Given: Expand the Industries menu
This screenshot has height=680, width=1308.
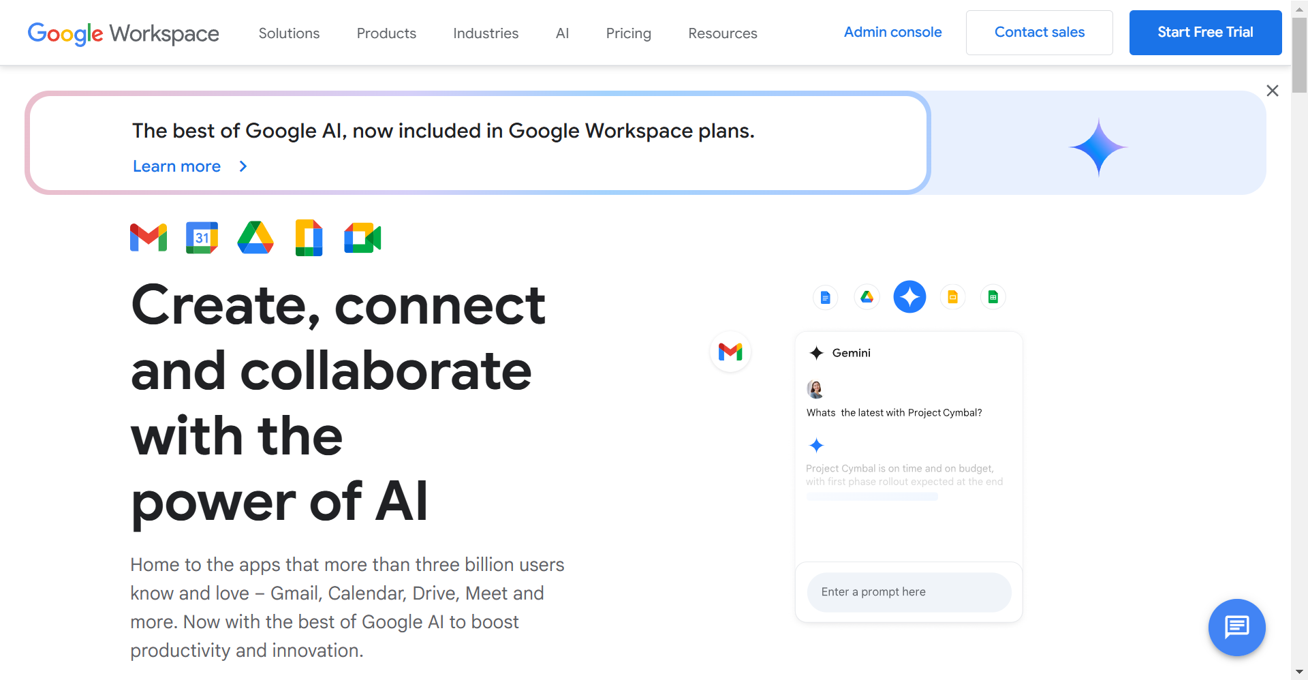Looking at the screenshot, I should pos(486,33).
